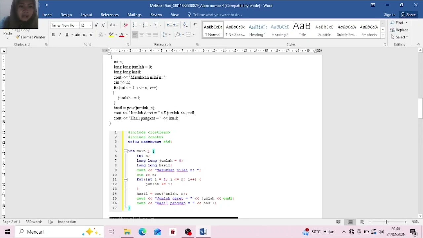Open Text Effects and Typography

[x=101, y=35]
